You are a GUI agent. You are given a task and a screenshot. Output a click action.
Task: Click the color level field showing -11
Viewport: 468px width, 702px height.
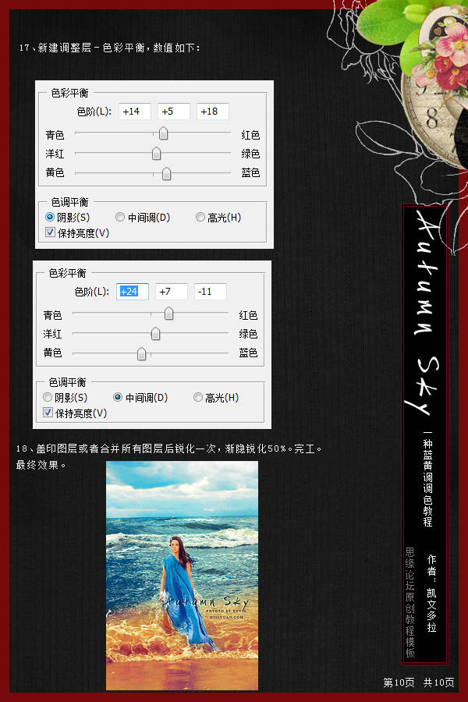pyautogui.click(x=210, y=292)
